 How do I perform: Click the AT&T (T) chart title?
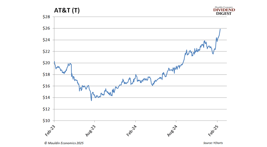pyautogui.click(x=67, y=10)
